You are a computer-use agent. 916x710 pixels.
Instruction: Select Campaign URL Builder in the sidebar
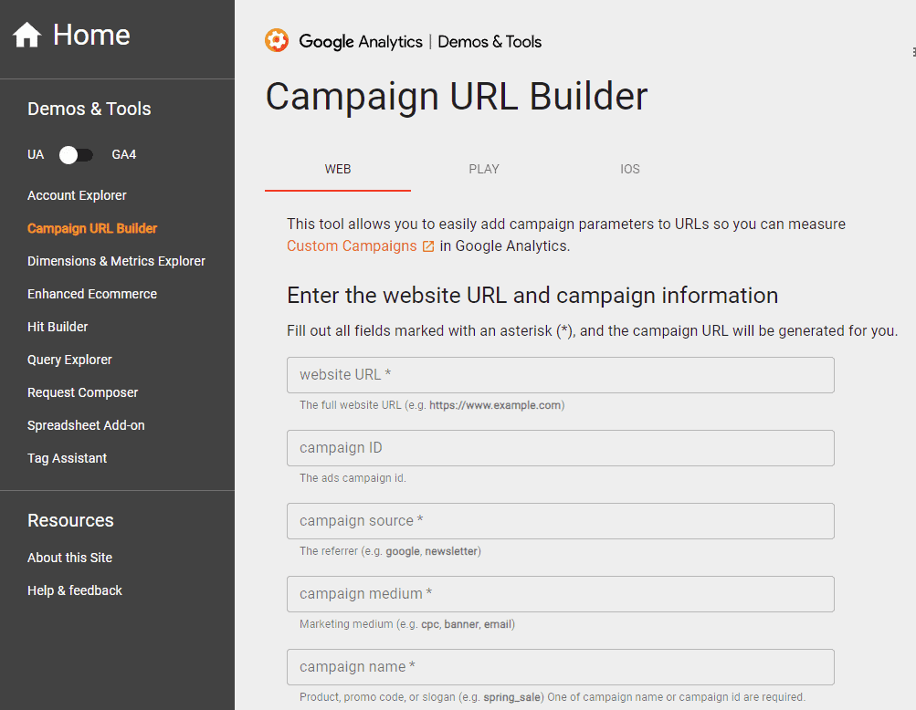pos(92,228)
